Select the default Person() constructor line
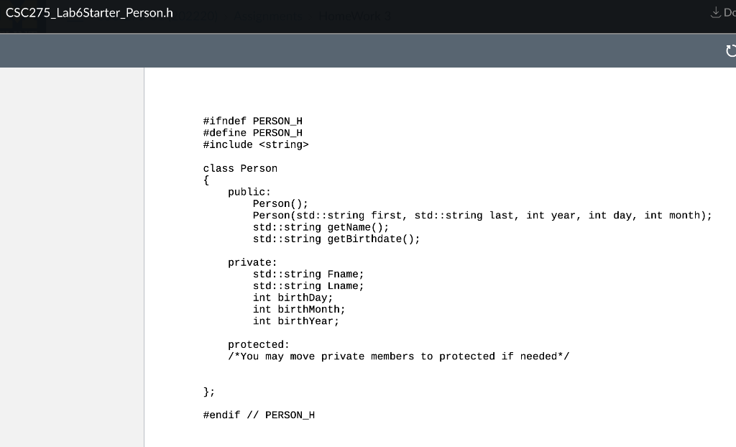The height and width of the screenshot is (447, 736). click(x=280, y=203)
